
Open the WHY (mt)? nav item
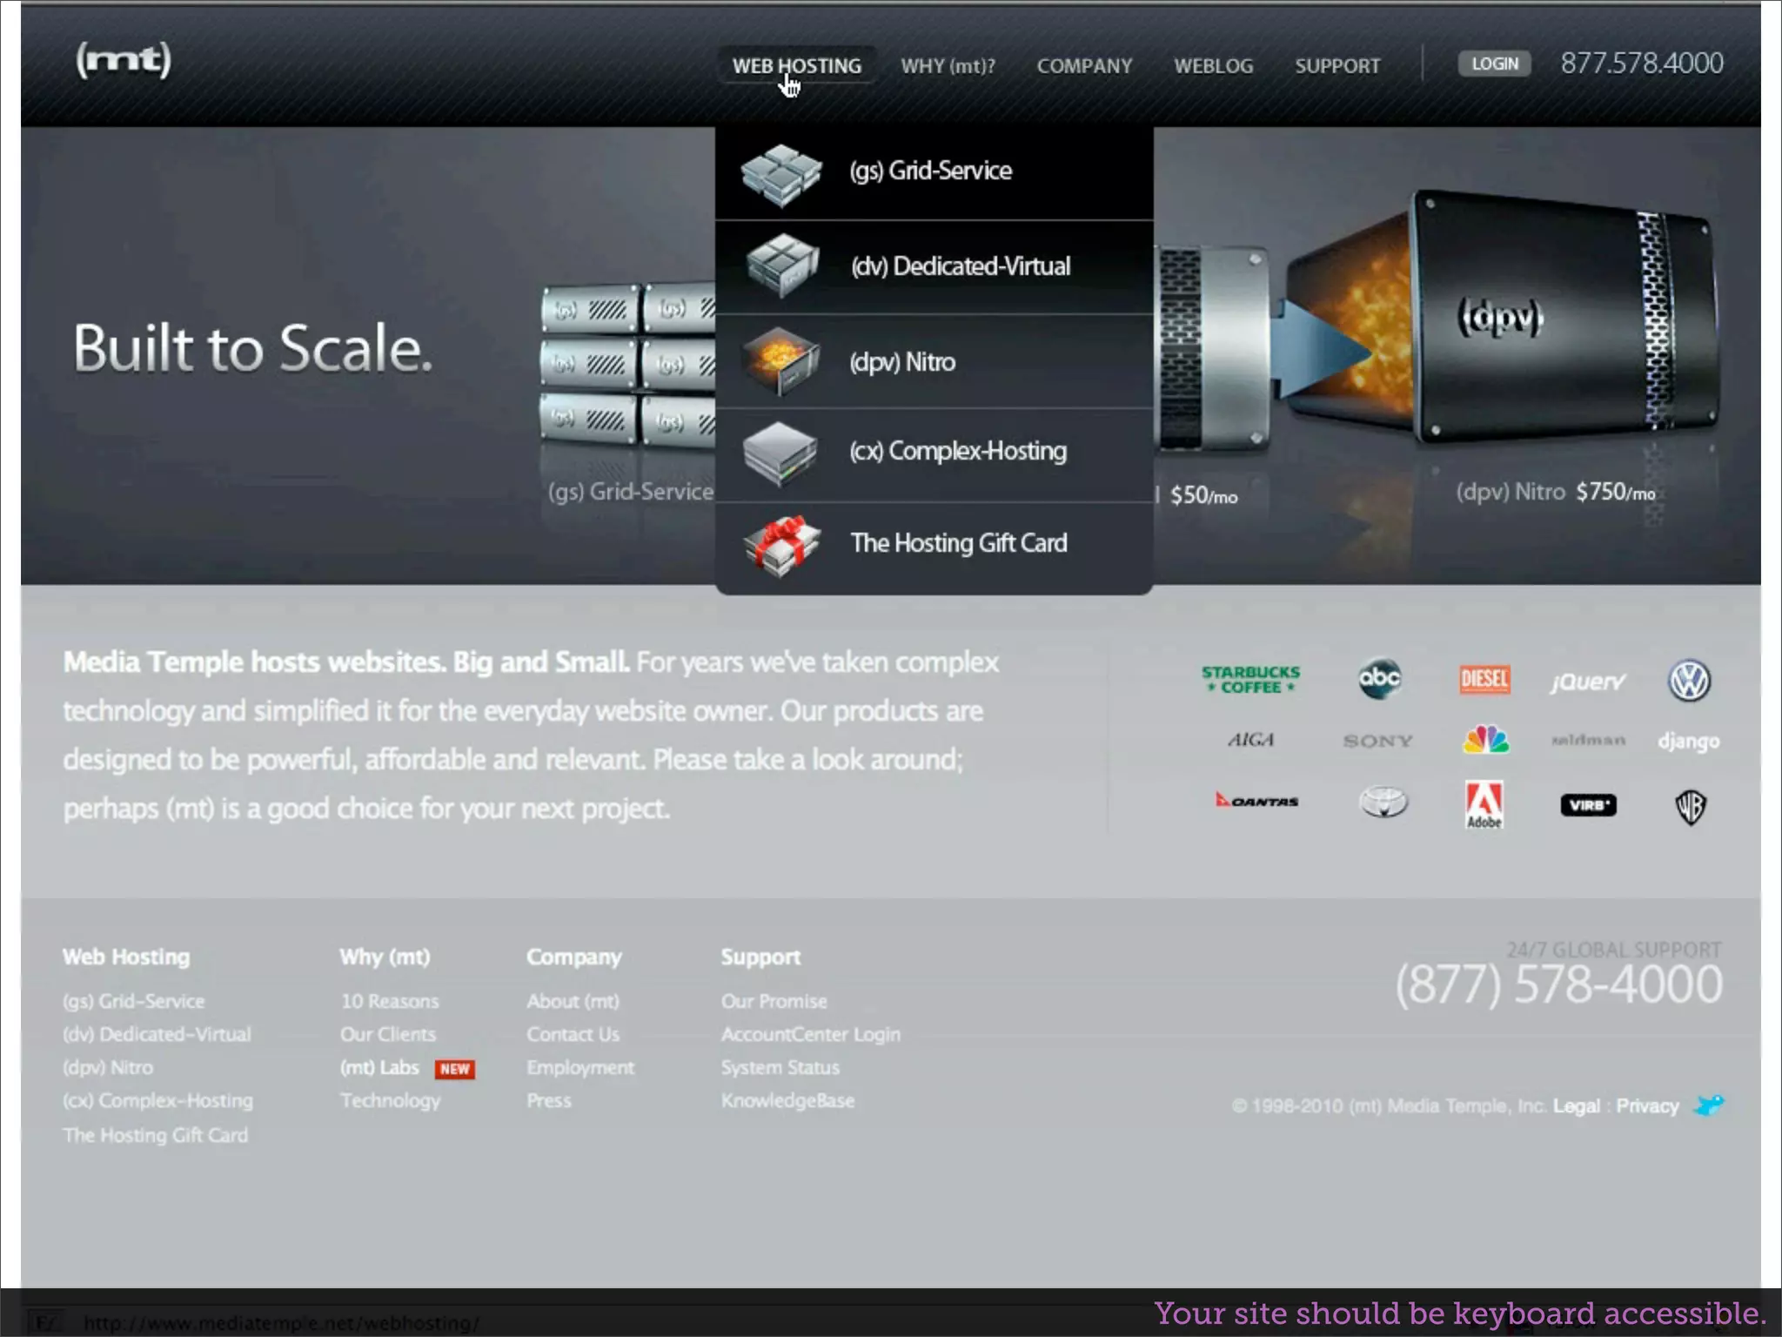[948, 66]
